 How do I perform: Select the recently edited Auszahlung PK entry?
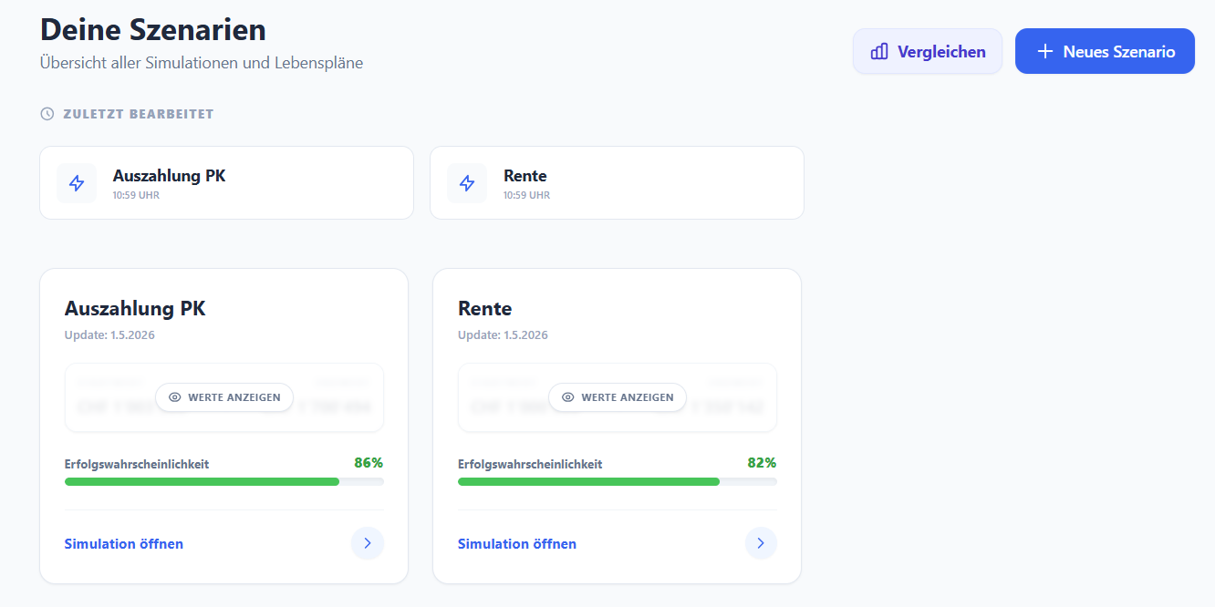click(x=226, y=183)
